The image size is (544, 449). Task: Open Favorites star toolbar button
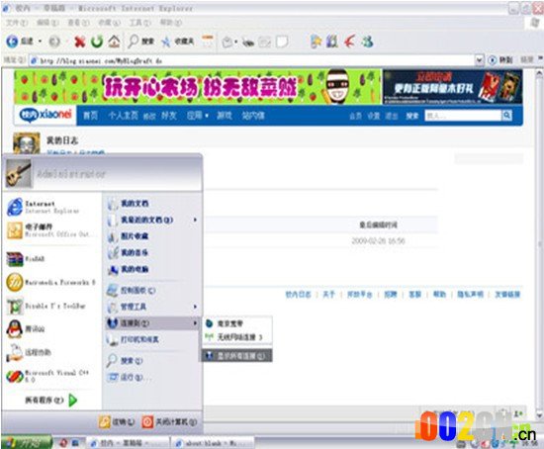177,42
